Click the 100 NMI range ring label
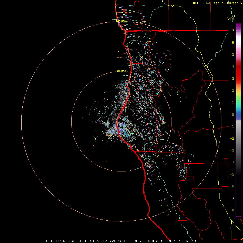The height and width of the screenshot is (243, 243). (121, 21)
